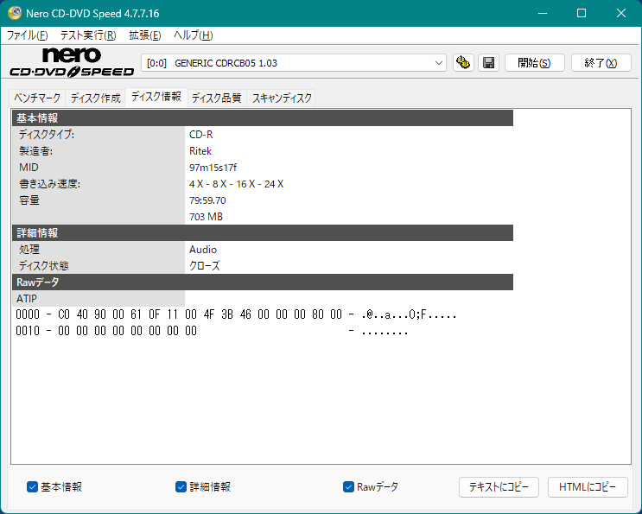Switch to the ディスク品質 tab
Viewport: 642px width, 514px height.
point(216,98)
